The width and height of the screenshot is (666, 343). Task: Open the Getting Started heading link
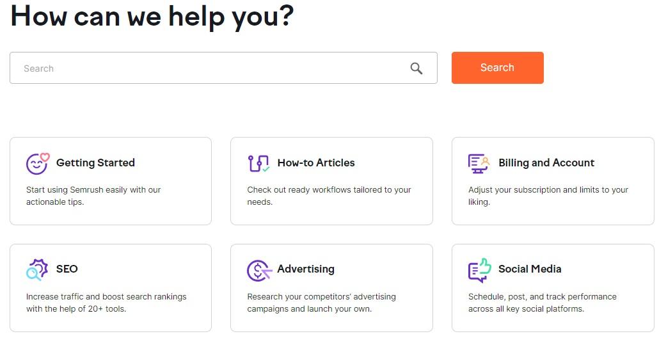95,163
